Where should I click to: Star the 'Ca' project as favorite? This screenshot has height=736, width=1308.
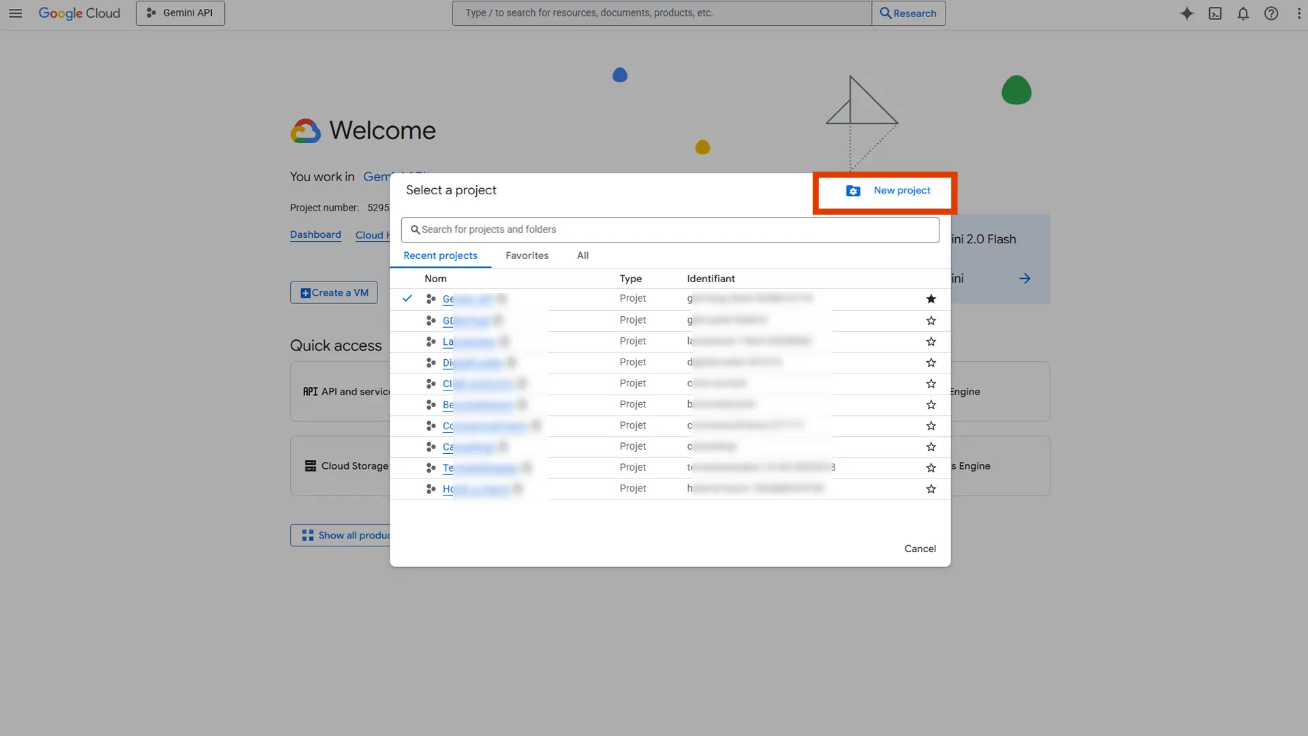(931, 447)
